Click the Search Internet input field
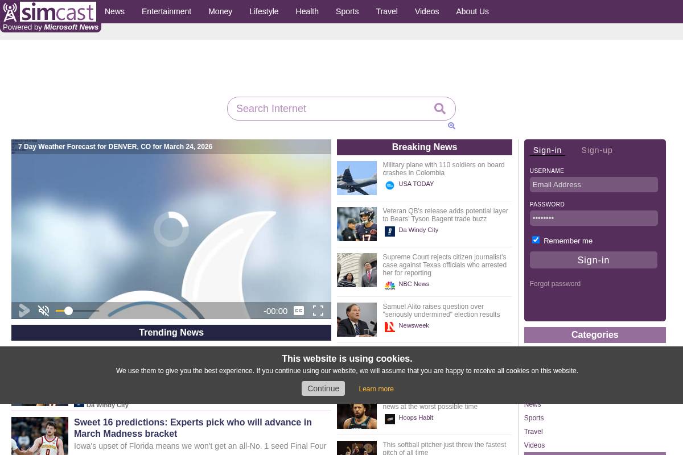683x455 pixels. tap(330, 109)
